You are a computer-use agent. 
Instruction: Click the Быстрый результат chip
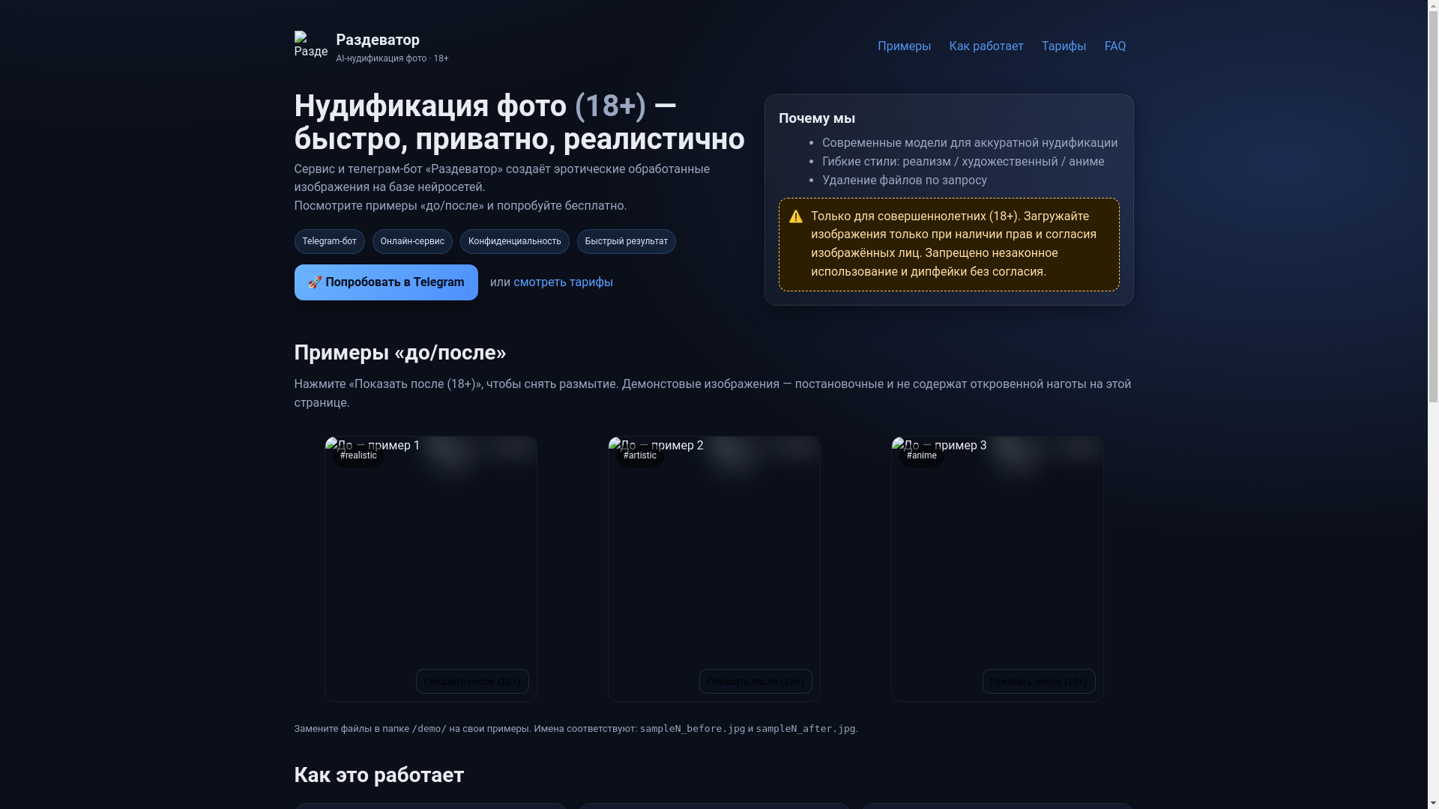(626, 241)
